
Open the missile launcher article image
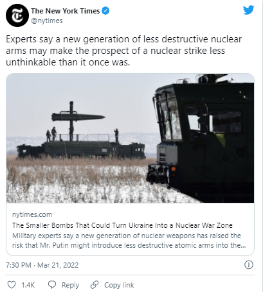(130, 138)
